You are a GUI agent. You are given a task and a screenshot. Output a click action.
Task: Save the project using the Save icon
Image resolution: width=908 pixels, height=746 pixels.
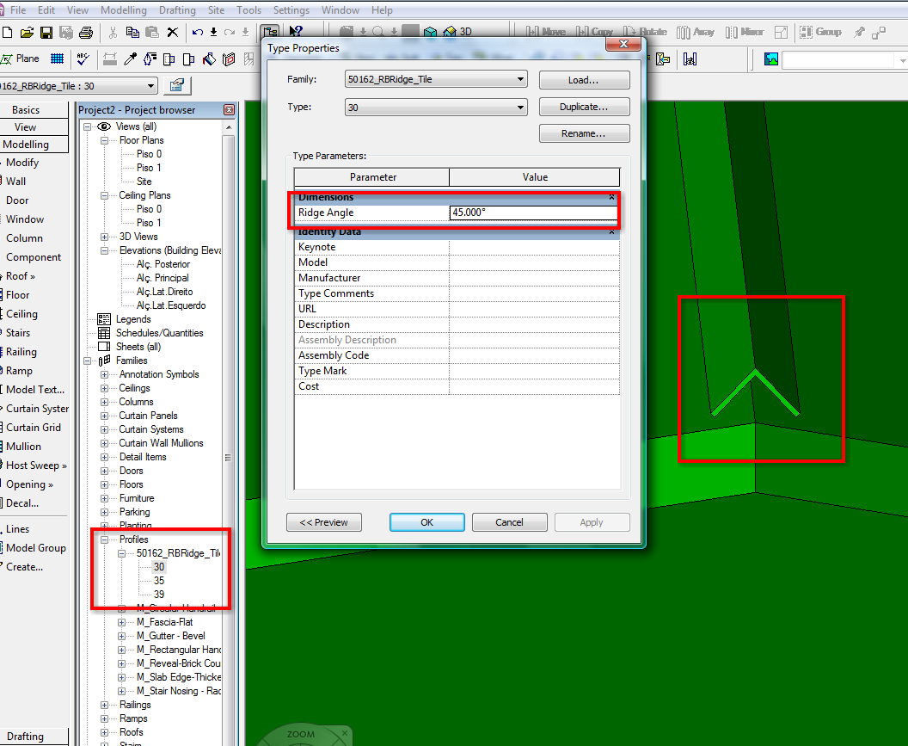click(47, 32)
